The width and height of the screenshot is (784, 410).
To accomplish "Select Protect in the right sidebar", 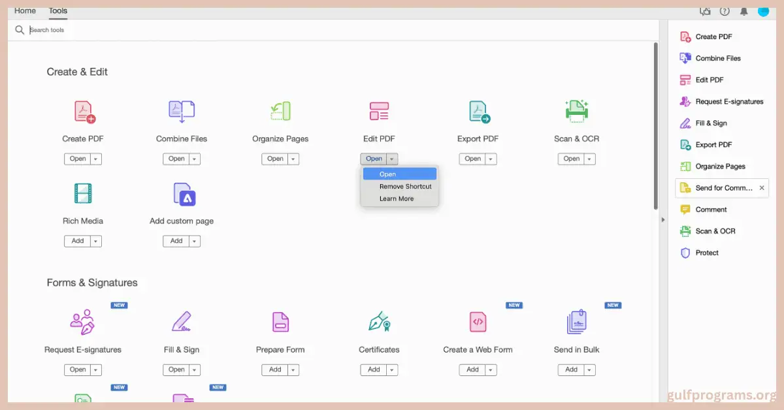I will pos(706,253).
